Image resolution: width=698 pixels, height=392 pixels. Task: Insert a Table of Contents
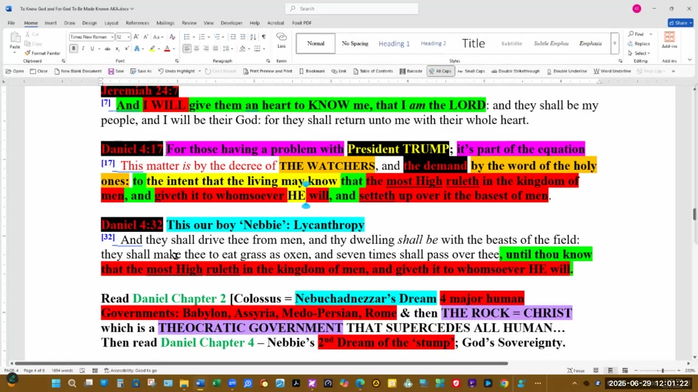(x=373, y=71)
